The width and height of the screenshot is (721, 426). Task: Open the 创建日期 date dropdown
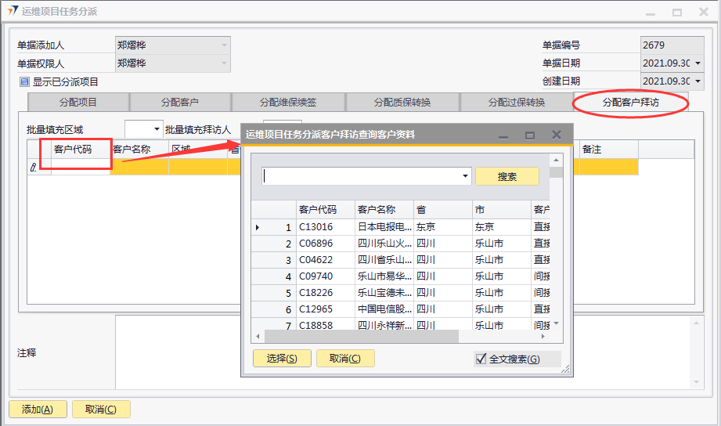tap(697, 81)
